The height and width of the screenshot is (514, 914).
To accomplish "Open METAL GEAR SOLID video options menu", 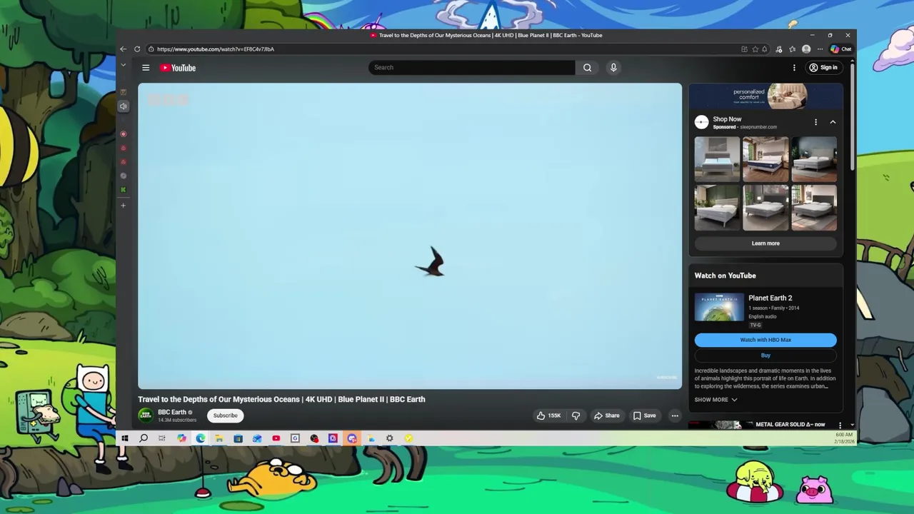I will pos(840,425).
